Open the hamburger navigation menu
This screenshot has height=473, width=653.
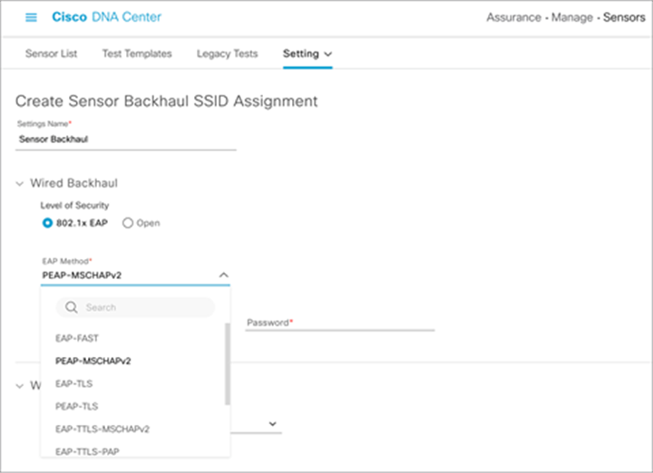(31, 17)
